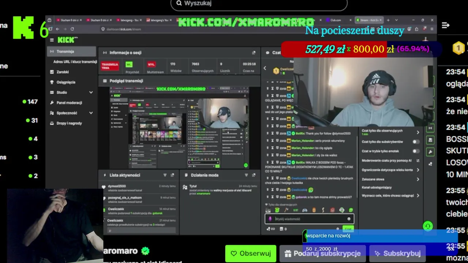The height and width of the screenshot is (263, 468).
Task: Click the bottom icon on the dashboard right rail
Action: (430, 164)
